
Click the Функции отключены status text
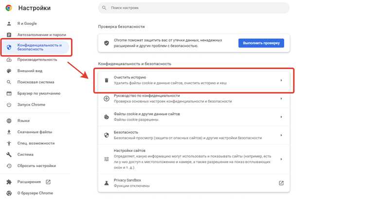[132, 186]
